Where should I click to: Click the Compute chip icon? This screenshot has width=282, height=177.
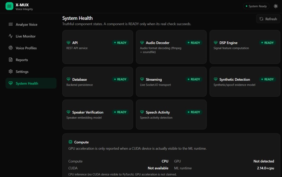tap(70, 142)
